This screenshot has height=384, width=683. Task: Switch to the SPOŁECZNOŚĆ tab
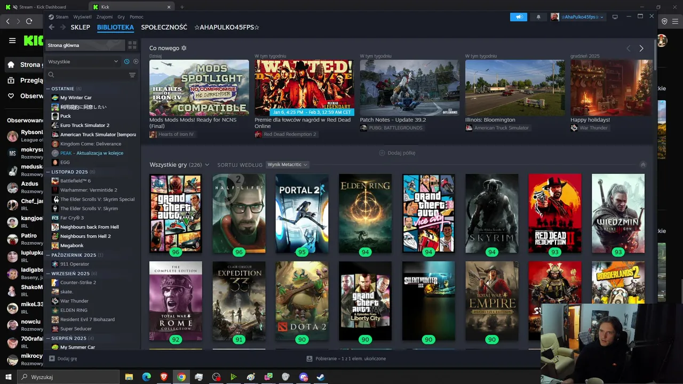[x=164, y=27]
